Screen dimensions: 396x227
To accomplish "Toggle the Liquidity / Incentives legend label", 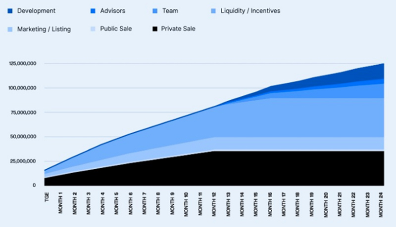I will click(x=250, y=11).
